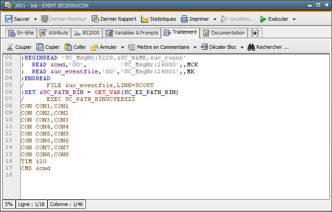Click the CON CON4,CON4 line
Image resolution: width=332 pixels, height=212 pixels.
pyautogui.click(x=45, y=127)
